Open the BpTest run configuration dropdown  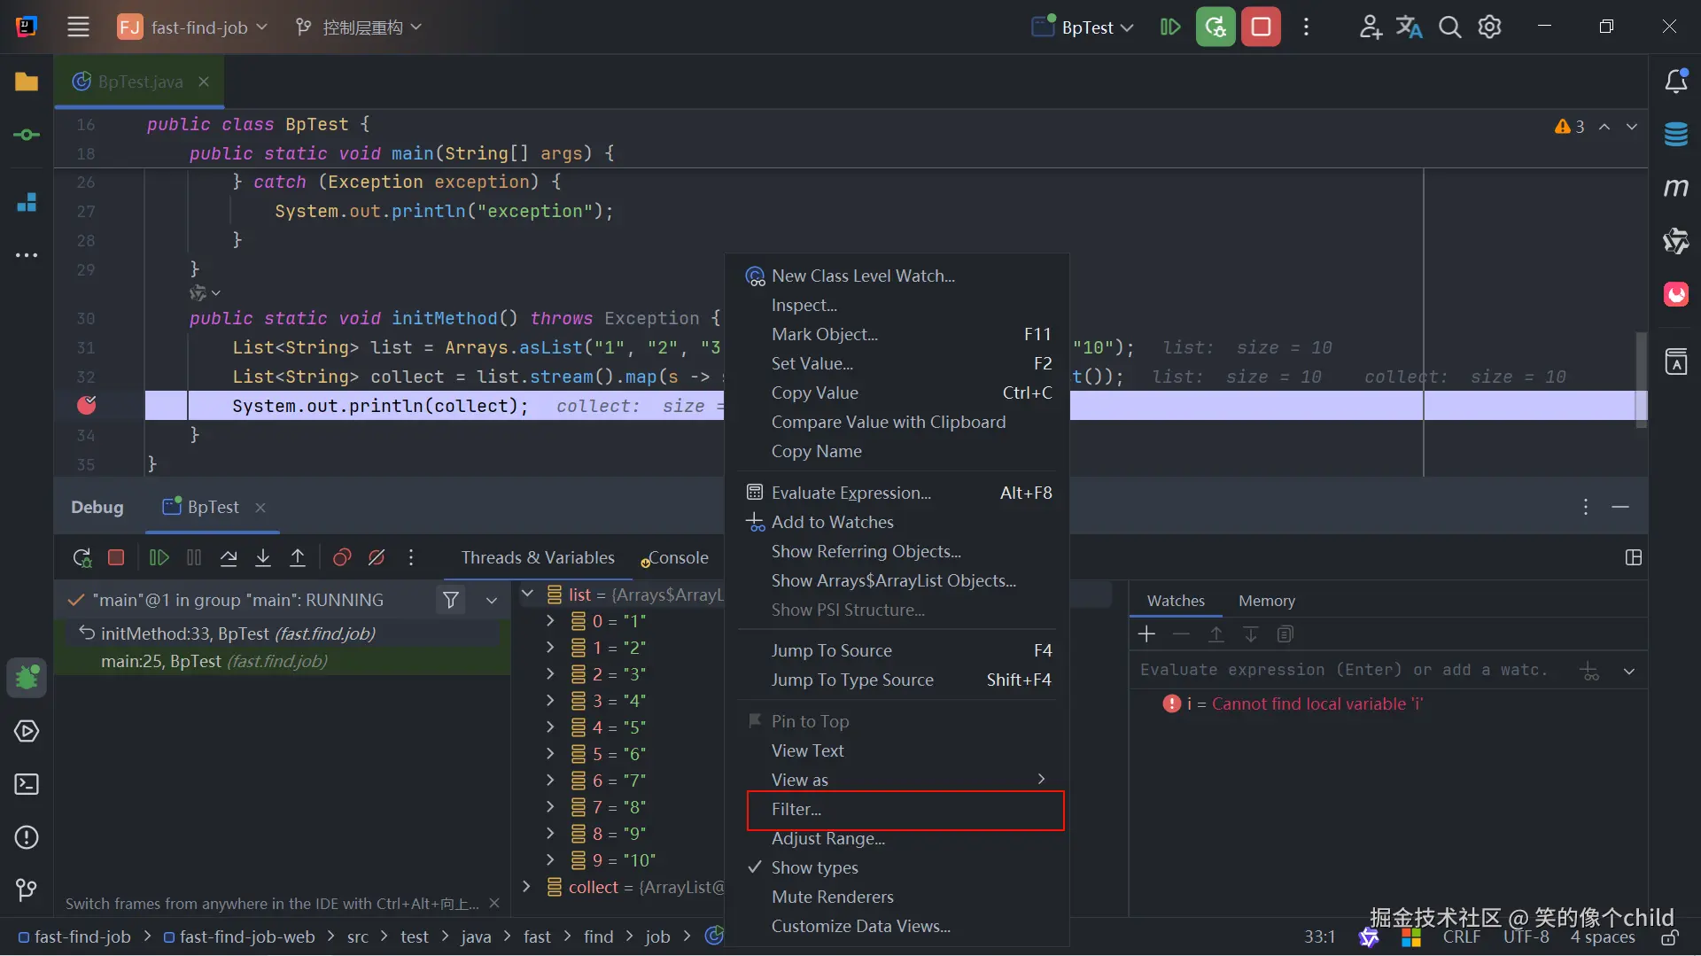tap(1086, 27)
